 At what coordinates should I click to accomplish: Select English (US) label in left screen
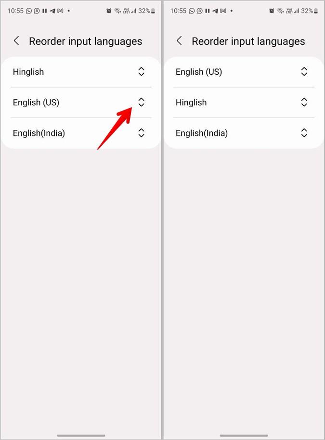36,102
